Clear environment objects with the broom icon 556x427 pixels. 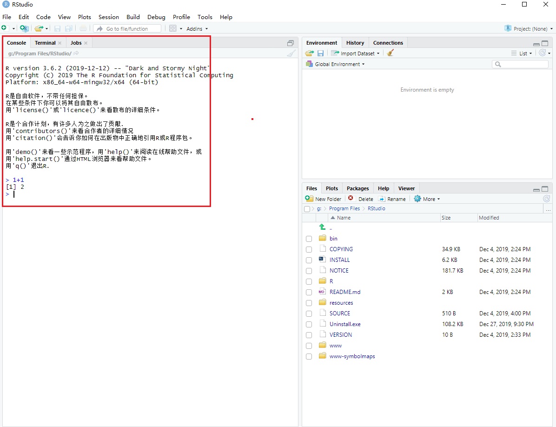(x=391, y=53)
